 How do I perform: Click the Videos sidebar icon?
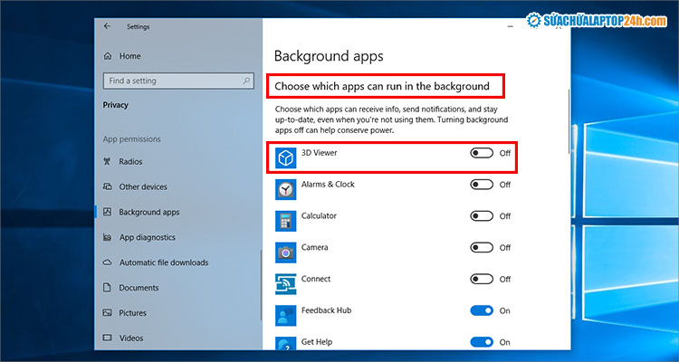108,338
